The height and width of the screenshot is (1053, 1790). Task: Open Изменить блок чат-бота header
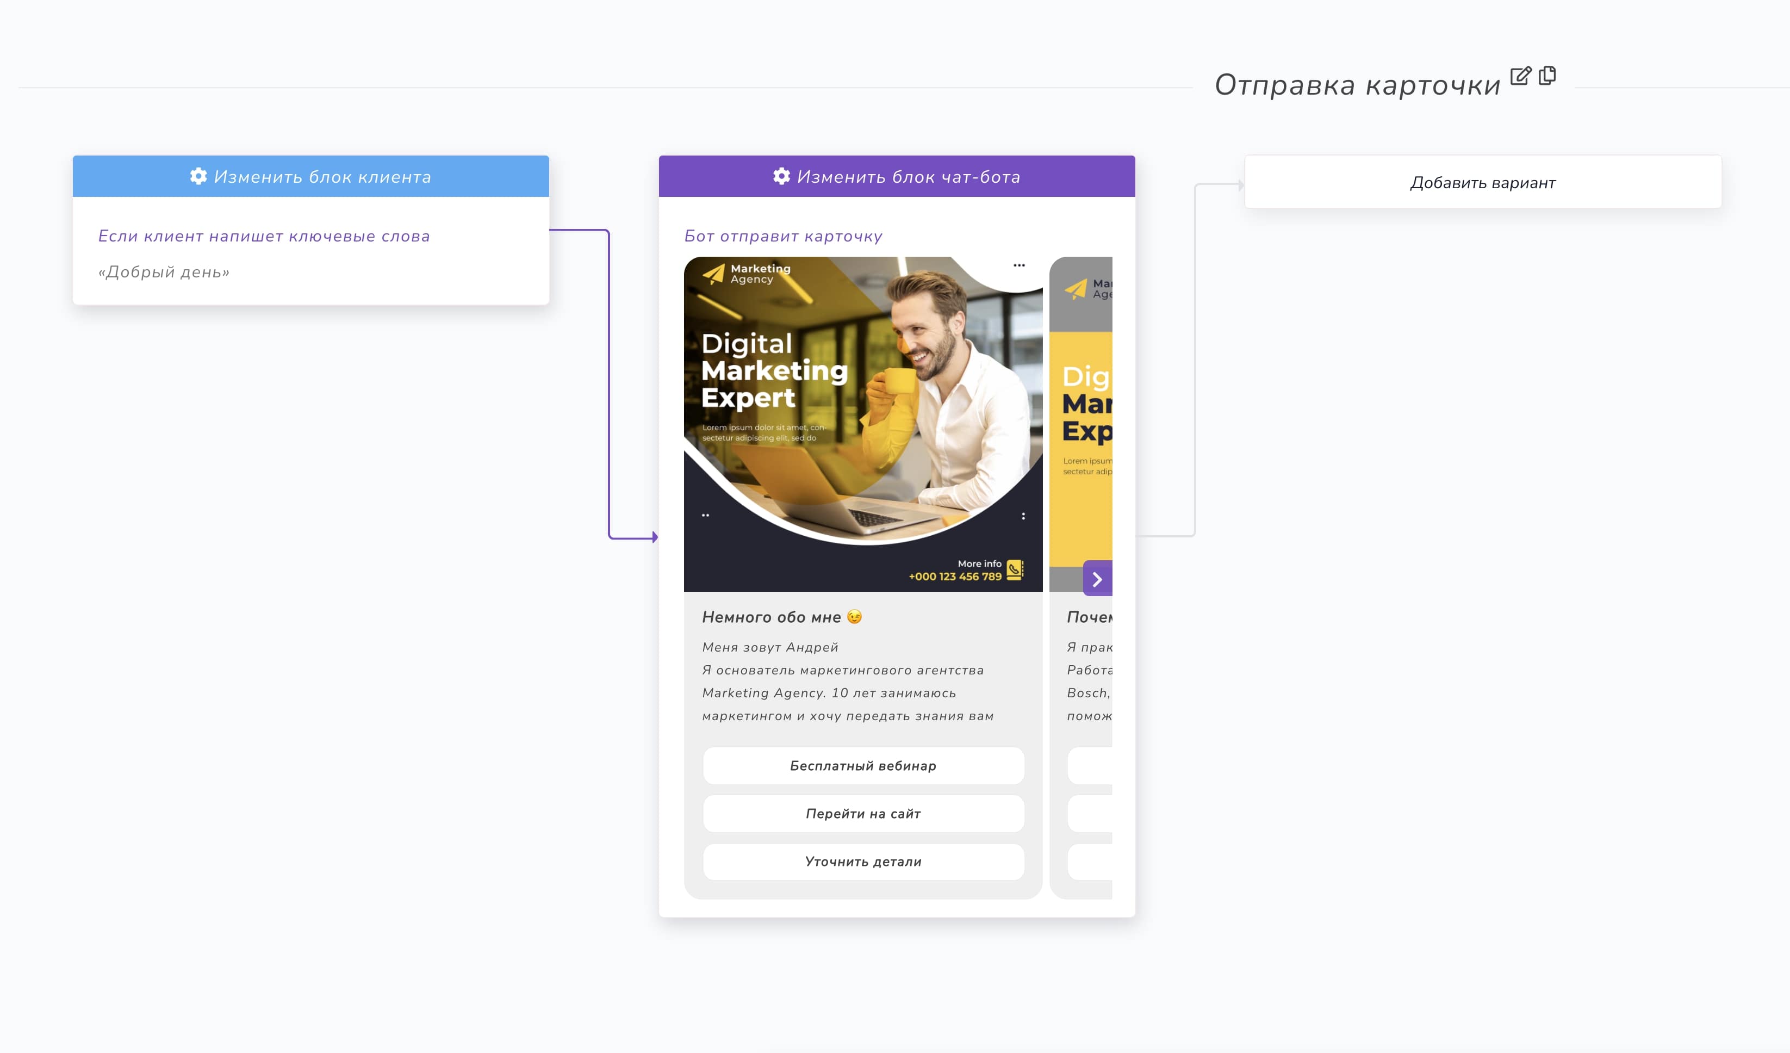908,176
